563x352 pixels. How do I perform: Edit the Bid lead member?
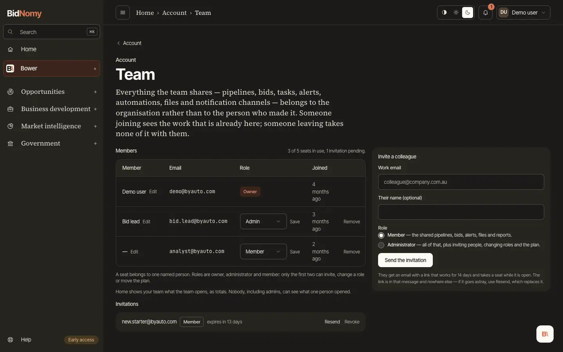(147, 222)
